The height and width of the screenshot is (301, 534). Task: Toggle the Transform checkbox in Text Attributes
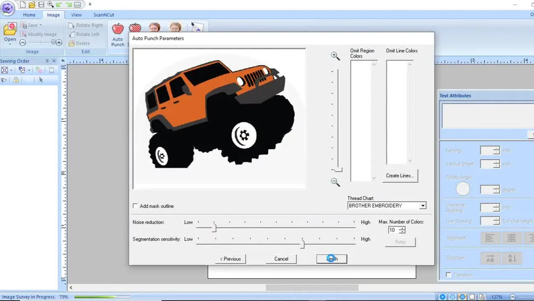[449, 275]
